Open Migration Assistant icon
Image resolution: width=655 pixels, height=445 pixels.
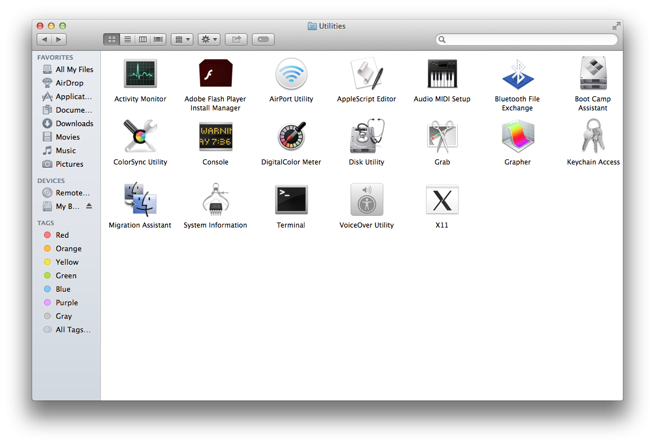click(140, 199)
